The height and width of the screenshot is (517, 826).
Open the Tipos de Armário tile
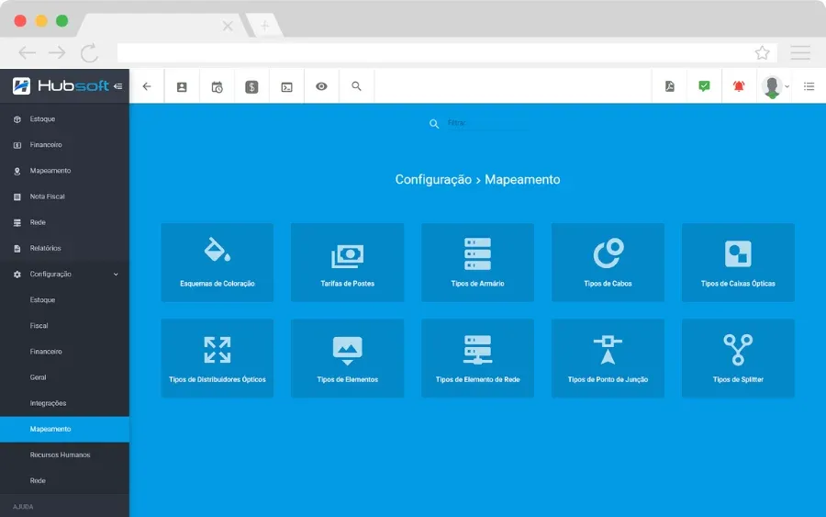click(478, 263)
